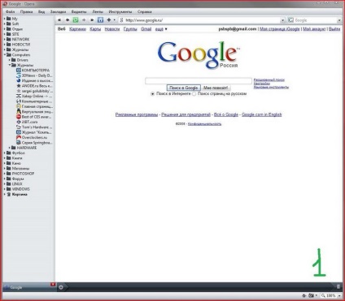Click the green Reload button in the toolbar
This screenshot has width=345, height=301.
[x=76, y=20]
